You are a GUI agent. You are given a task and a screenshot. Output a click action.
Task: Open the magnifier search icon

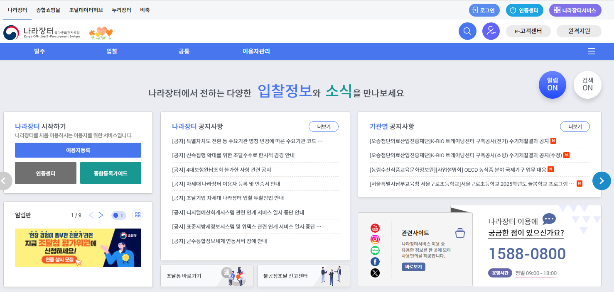[467, 31]
